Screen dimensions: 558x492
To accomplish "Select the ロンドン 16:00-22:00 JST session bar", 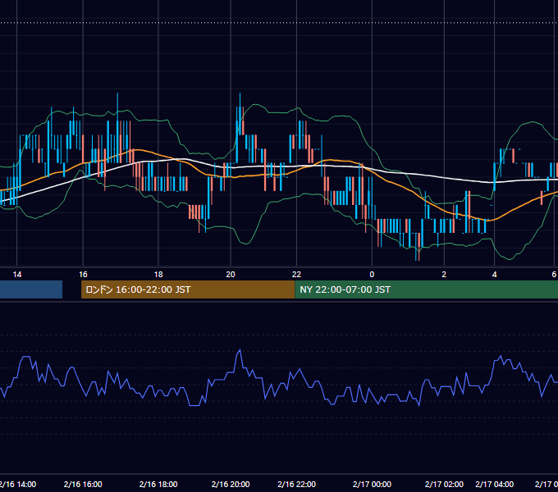I will 188,289.
